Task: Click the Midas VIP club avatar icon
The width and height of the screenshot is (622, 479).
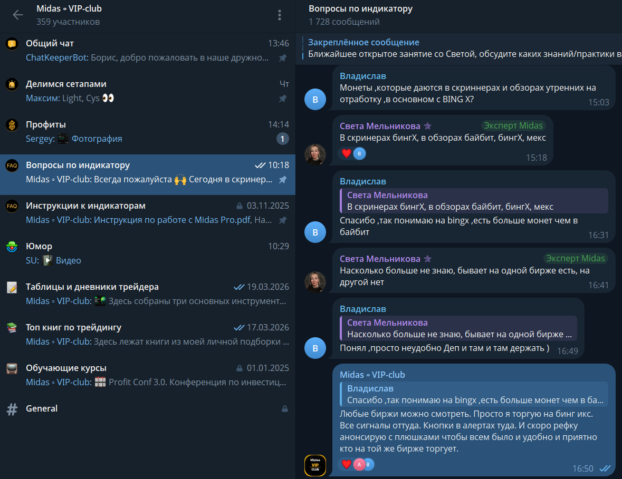Action: pos(315,465)
